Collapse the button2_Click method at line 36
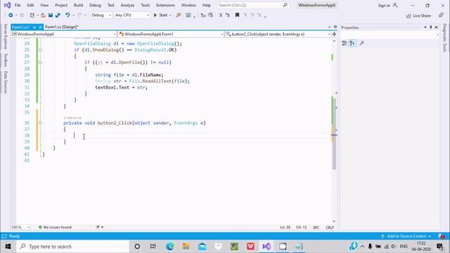Image resolution: width=450 pixels, height=253 pixels. tap(40, 123)
